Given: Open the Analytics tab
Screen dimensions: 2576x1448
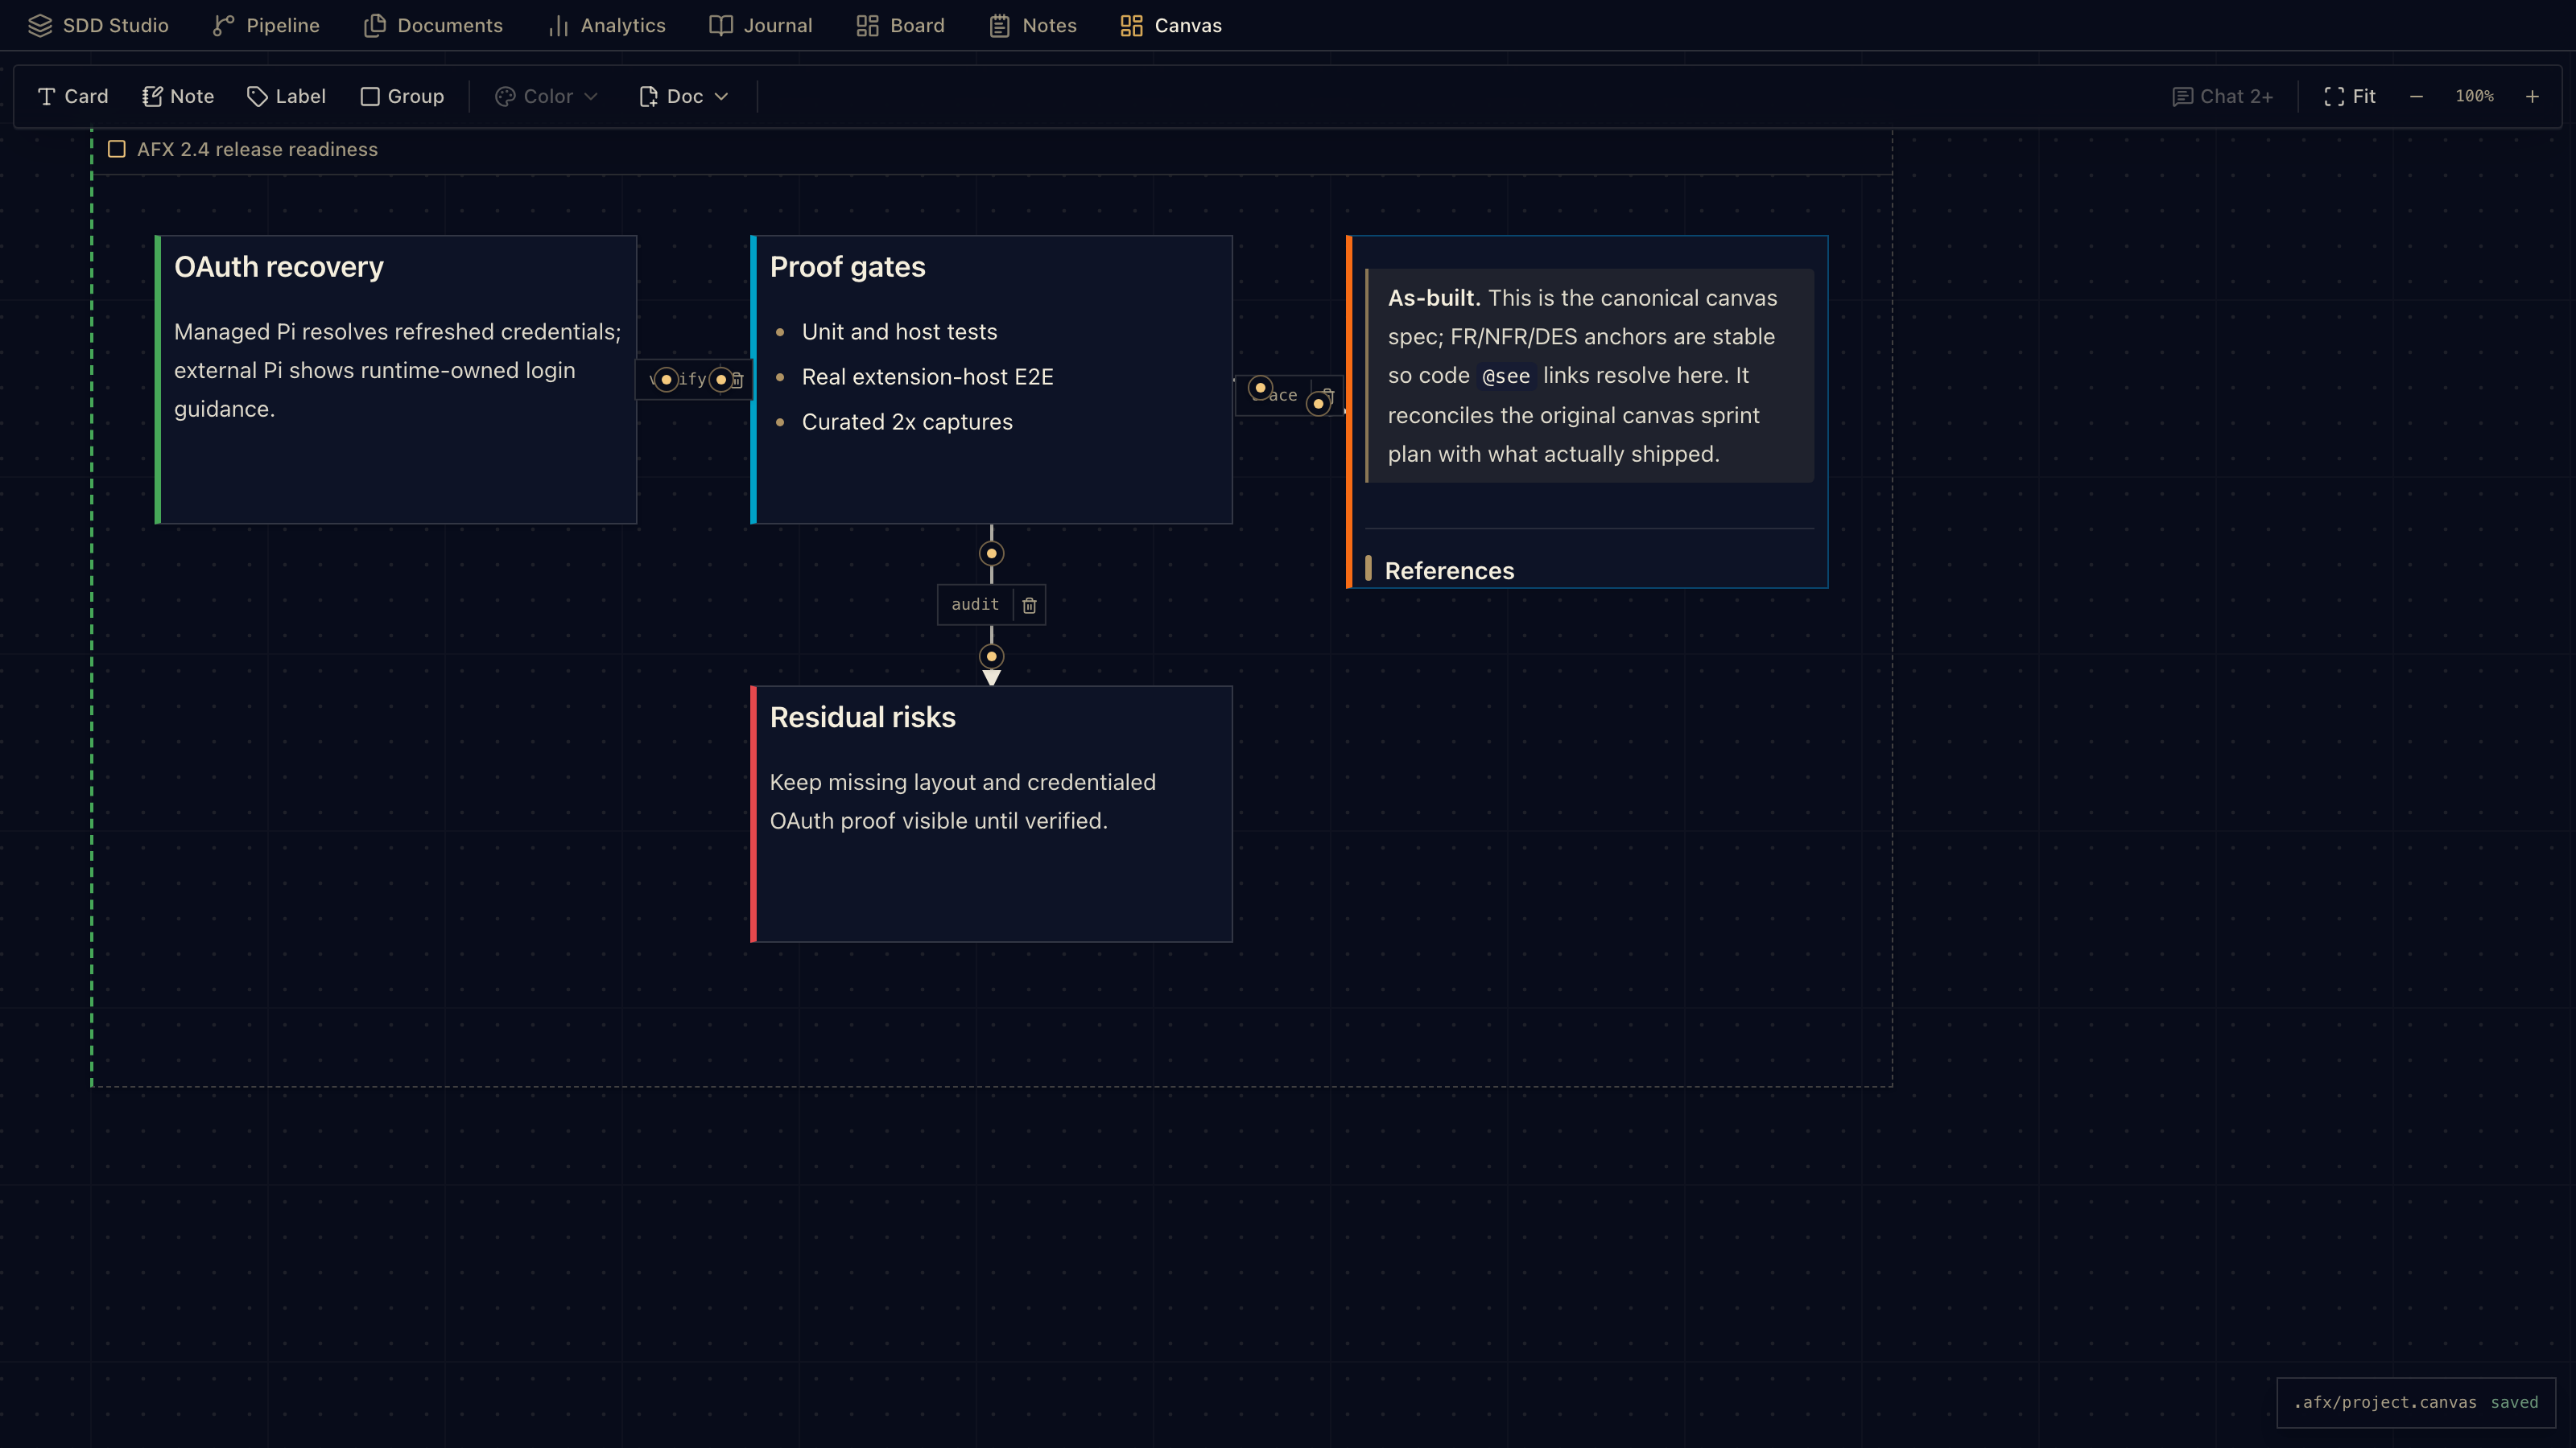Looking at the screenshot, I should 607,25.
